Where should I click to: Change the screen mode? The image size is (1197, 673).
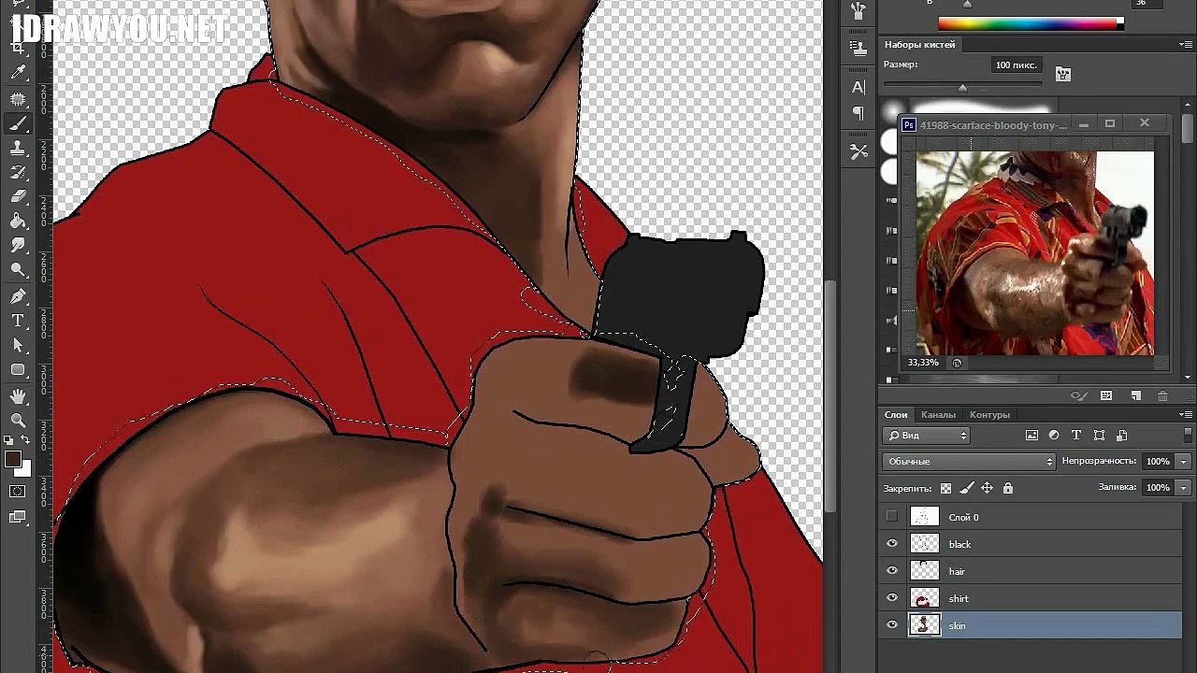coord(18,516)
